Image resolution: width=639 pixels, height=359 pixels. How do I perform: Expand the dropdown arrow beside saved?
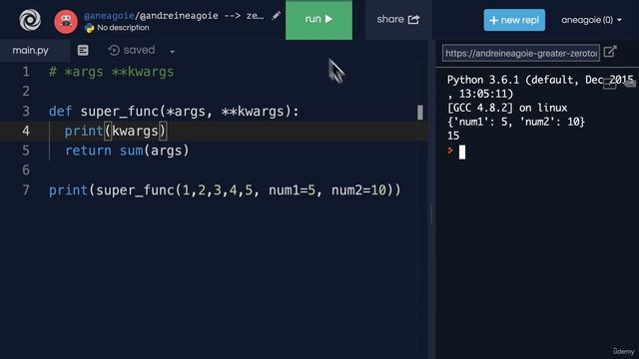[x=172, y=52]
